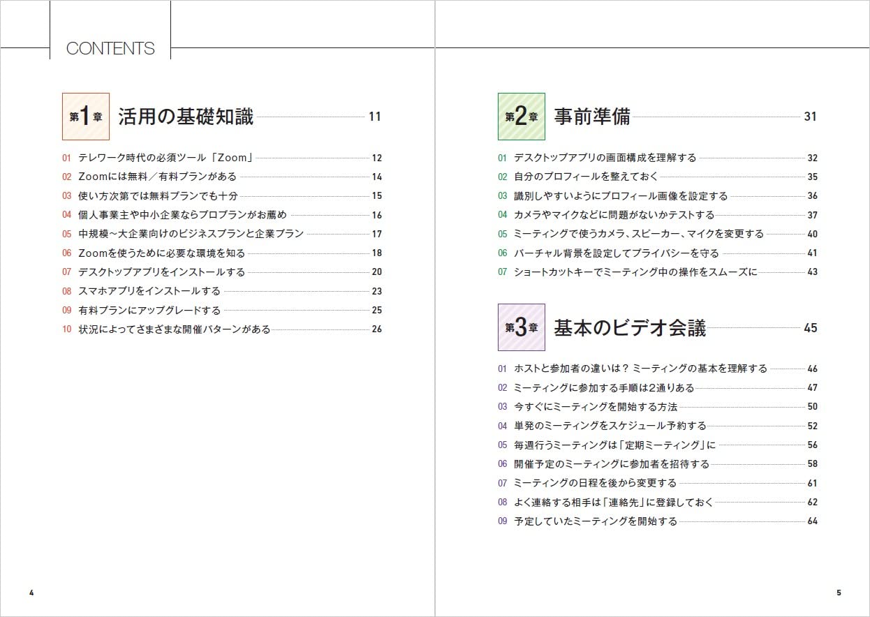Jump to 有料プランにアップグレードする entry
This screenshot has width=870, height=617.
click(149, 310)
